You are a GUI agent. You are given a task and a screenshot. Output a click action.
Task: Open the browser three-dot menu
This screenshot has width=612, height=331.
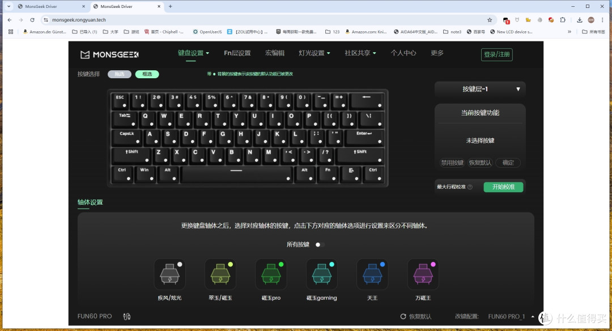coord(602,20)
